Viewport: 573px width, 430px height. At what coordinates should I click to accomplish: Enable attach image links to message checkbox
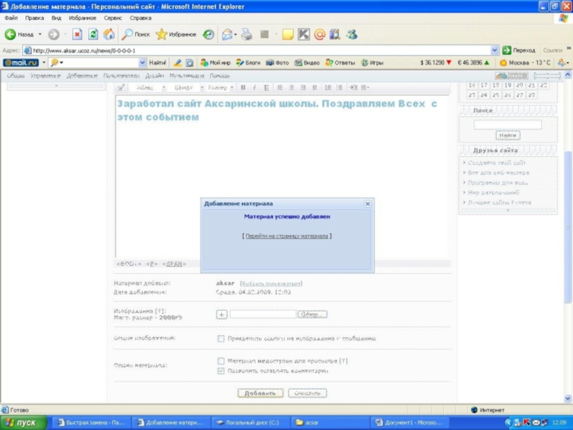221,338
